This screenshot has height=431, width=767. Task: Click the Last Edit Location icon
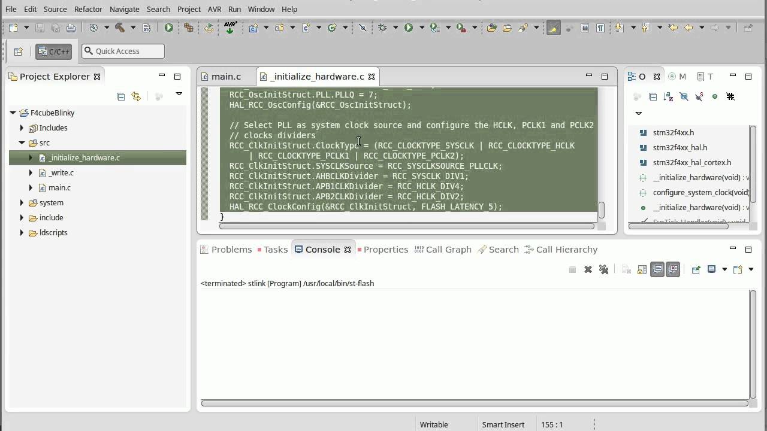pos(673,28)
